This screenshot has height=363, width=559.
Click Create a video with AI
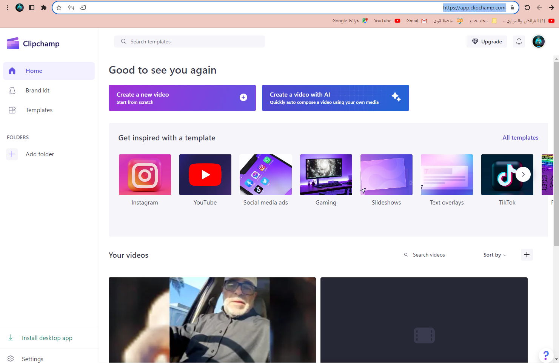tap(335, 98)
